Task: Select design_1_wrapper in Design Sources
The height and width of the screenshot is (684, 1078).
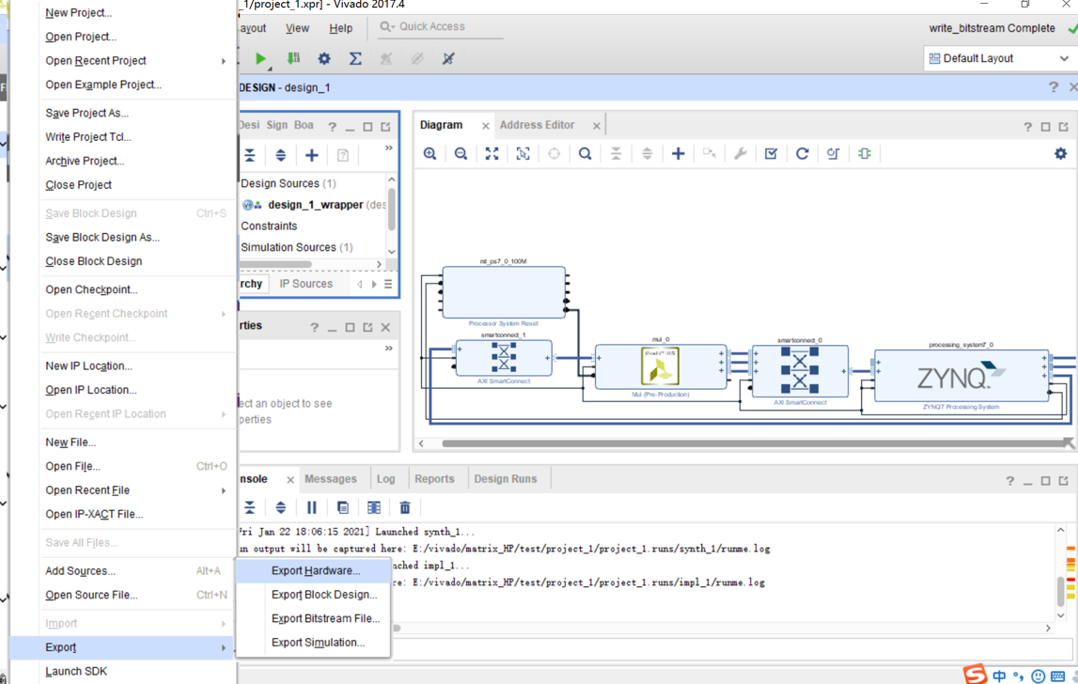Action: (315, 205)
